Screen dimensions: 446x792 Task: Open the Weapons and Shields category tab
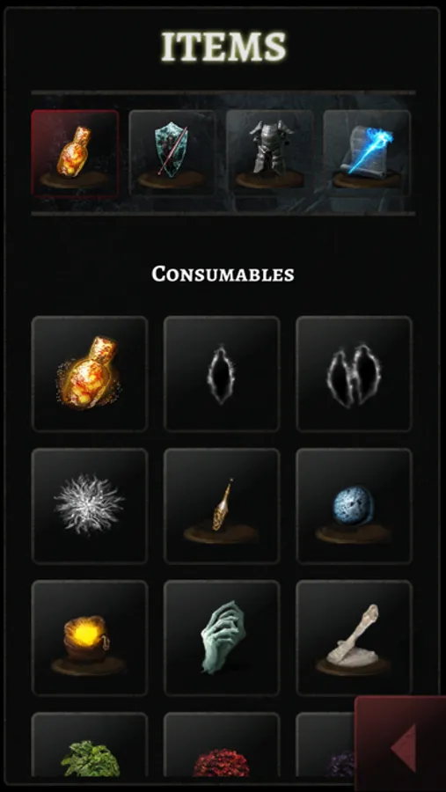point(172,153)
